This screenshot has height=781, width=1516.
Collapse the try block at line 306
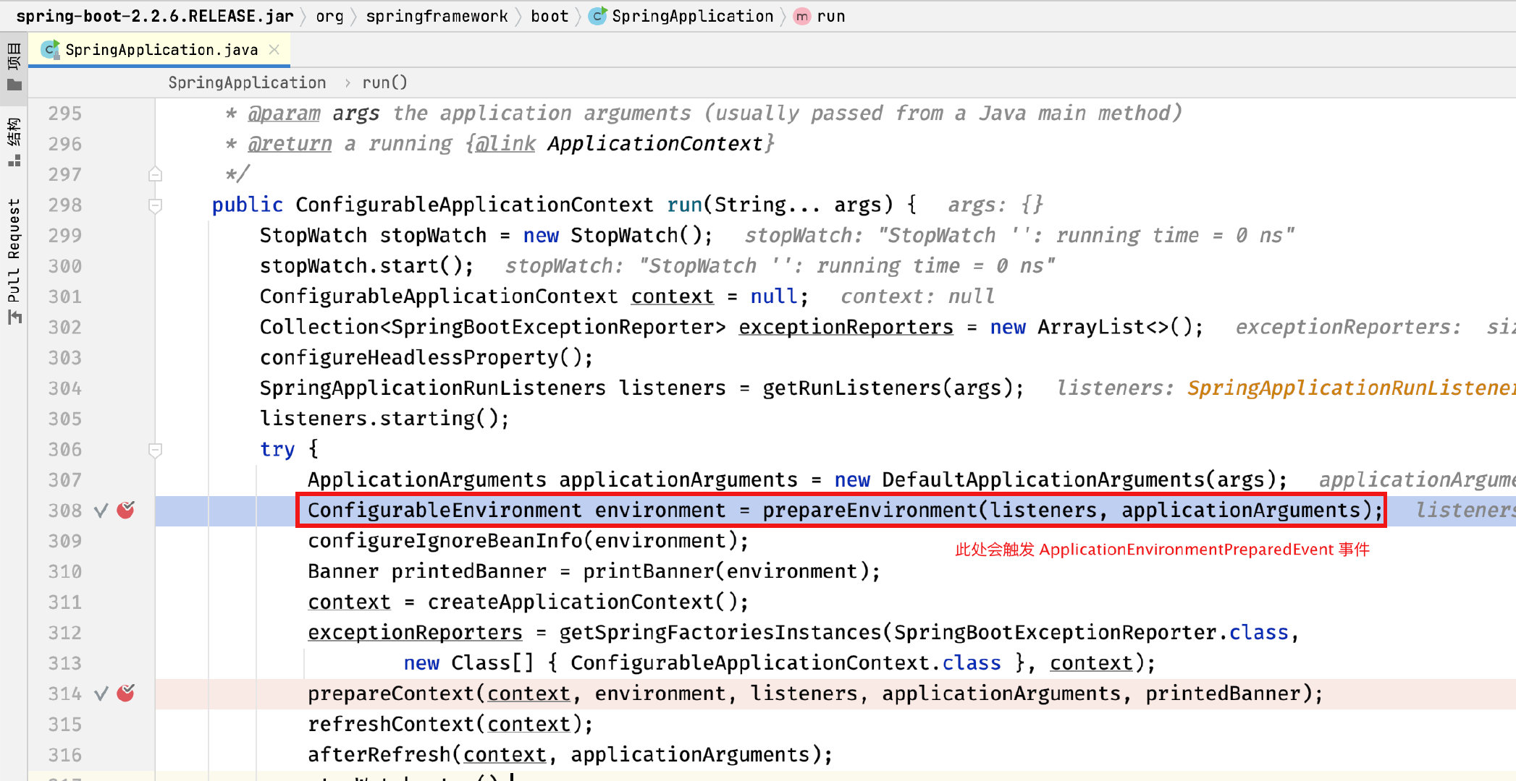click(155, 450)
